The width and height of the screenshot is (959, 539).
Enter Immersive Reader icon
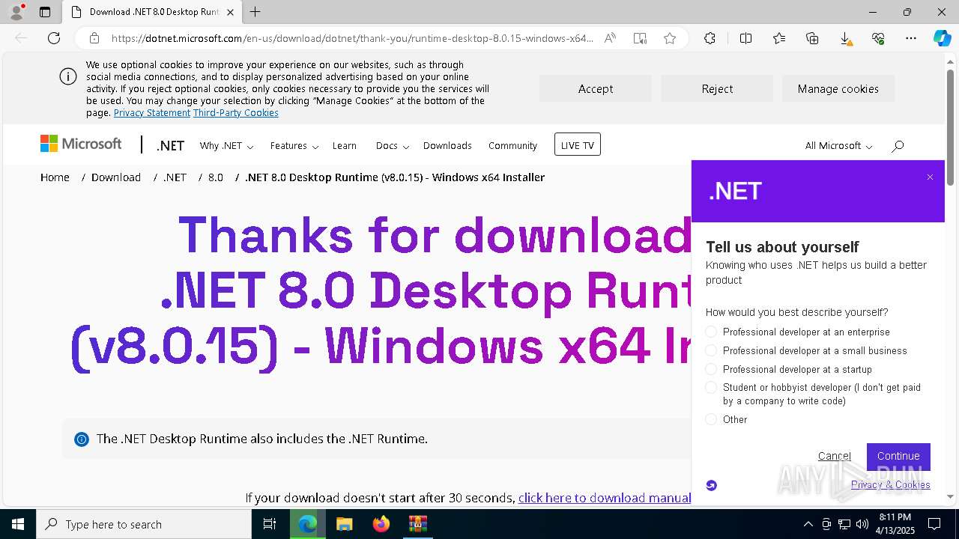(x=640, y=38)
